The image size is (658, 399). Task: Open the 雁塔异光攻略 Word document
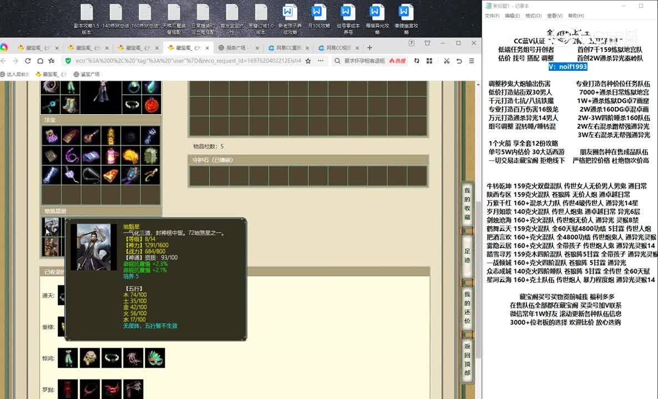(x=377, y=19)
